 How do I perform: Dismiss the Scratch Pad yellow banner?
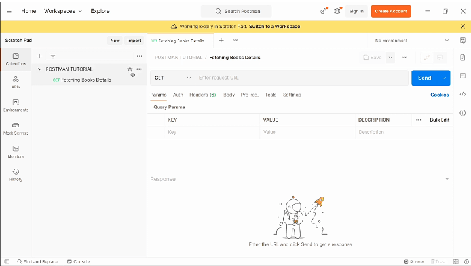(x=463, y=27)
